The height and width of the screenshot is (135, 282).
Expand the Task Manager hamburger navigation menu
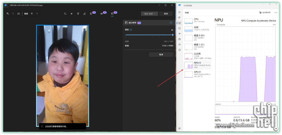[179, 12]
